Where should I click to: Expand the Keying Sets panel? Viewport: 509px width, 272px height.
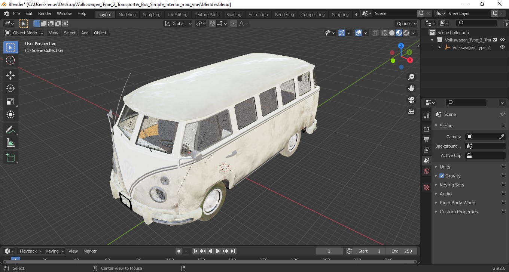click(451, 185)
